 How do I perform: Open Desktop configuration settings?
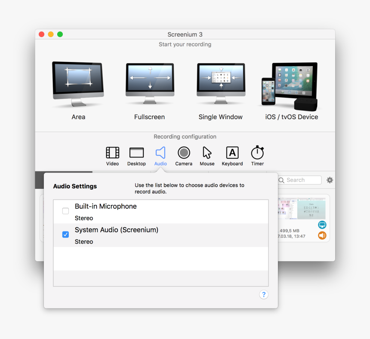click(x=136, y=156)
